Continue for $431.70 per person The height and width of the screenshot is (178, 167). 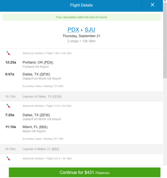[85, 172]
